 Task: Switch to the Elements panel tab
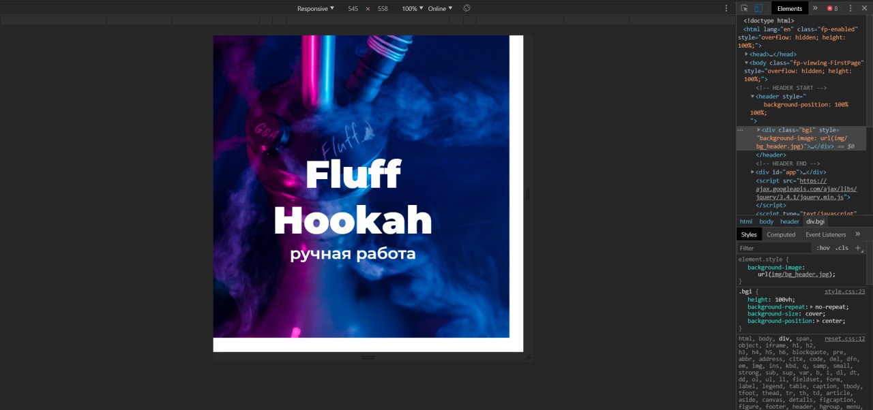[790, 8]
